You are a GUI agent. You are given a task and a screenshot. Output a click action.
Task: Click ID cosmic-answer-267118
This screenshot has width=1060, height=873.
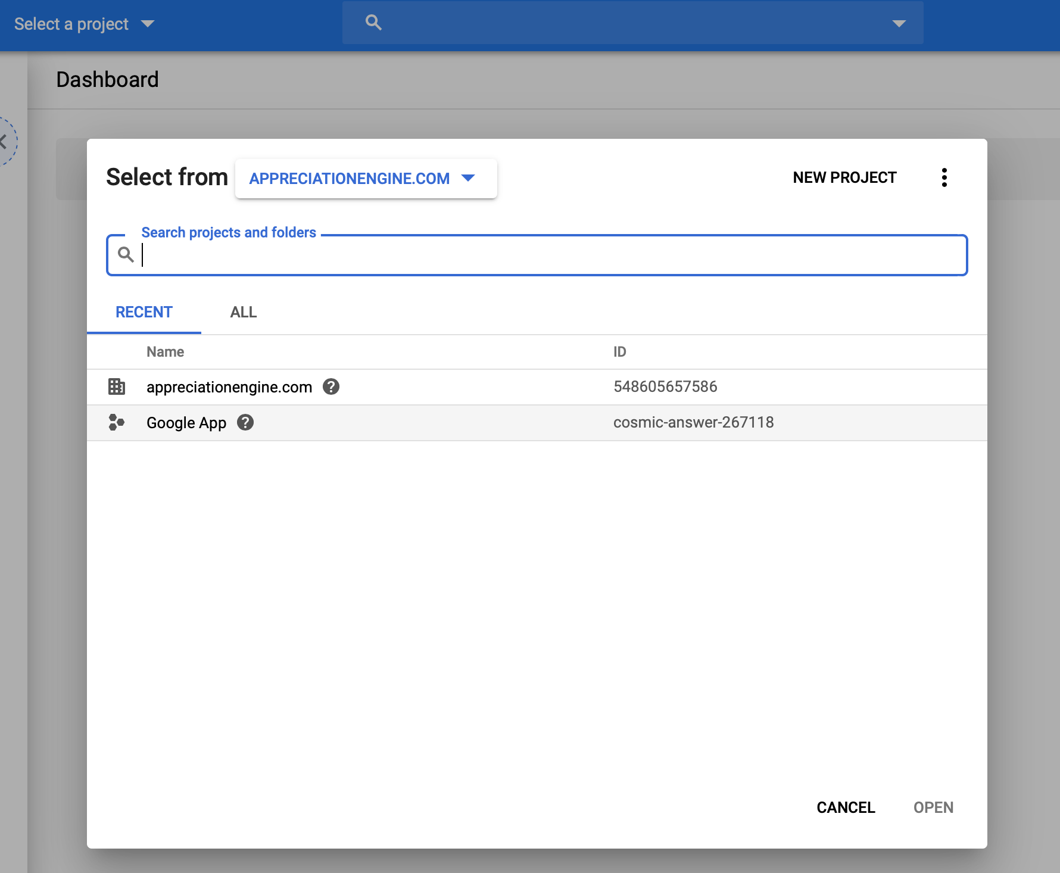tap(694, 422)
